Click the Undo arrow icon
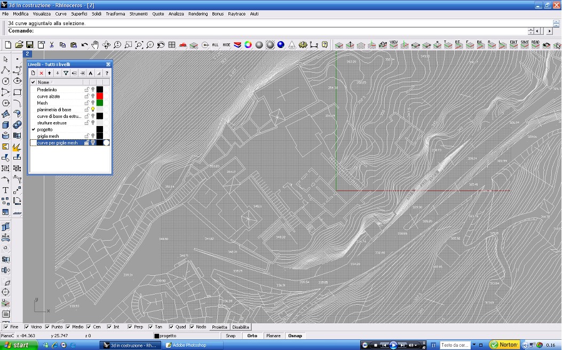 (84, 45)
